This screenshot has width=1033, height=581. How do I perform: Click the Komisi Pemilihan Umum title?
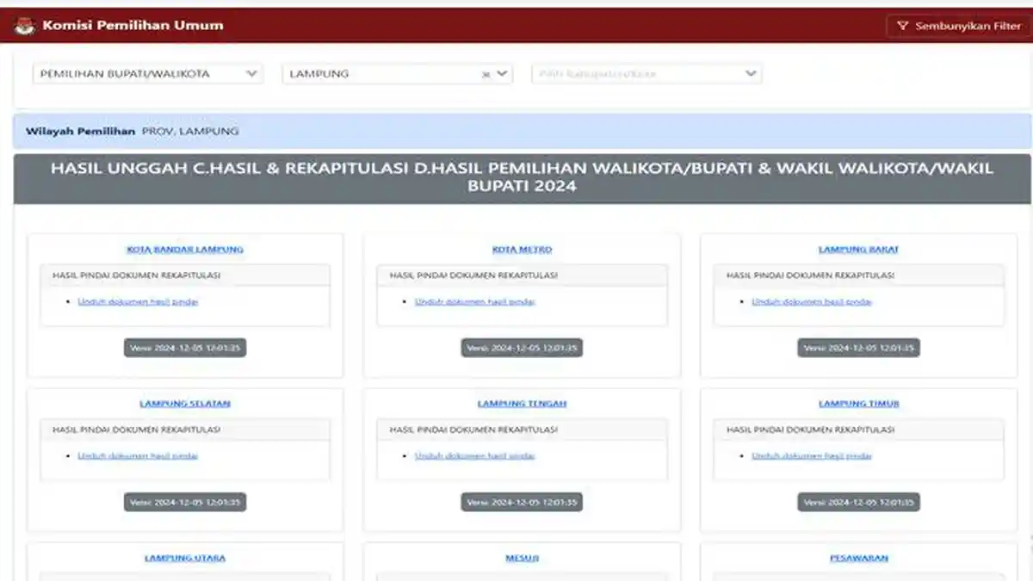133,26
